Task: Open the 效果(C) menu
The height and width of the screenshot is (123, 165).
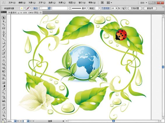Action: pos(62,3)
